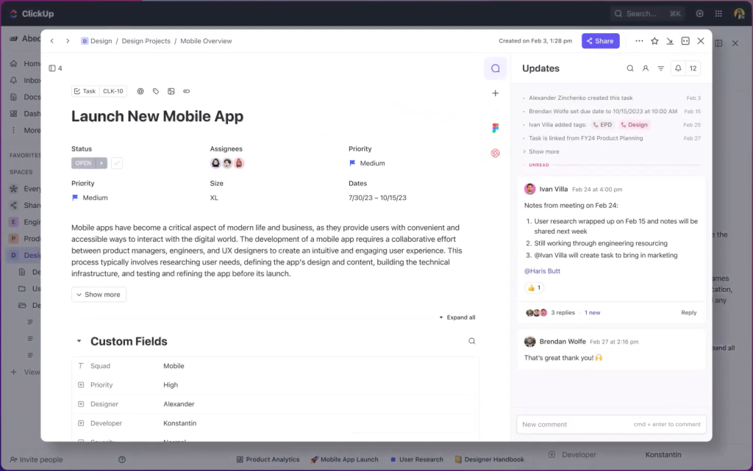
Task: Click the link/relationship icon in task toolbar
Action: pos(186,91)
